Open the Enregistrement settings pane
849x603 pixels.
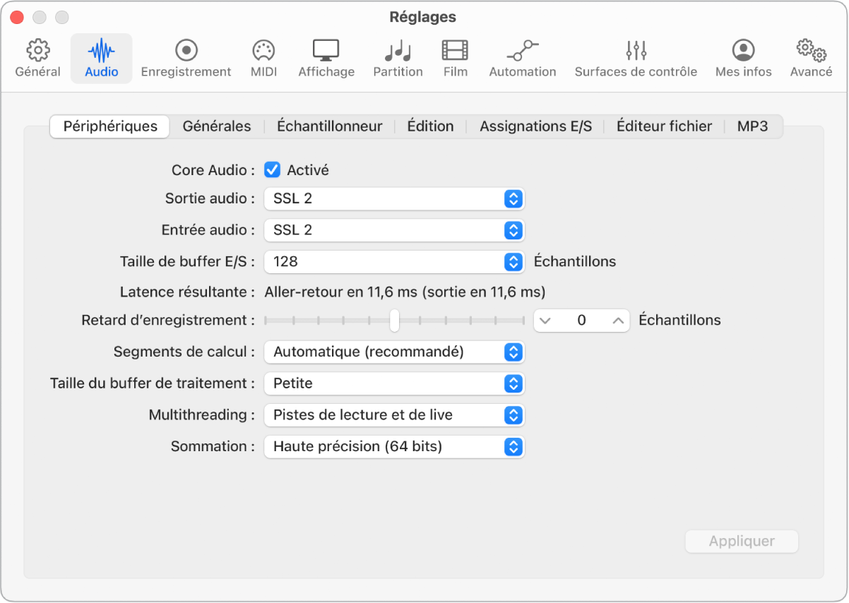[186, 57]
